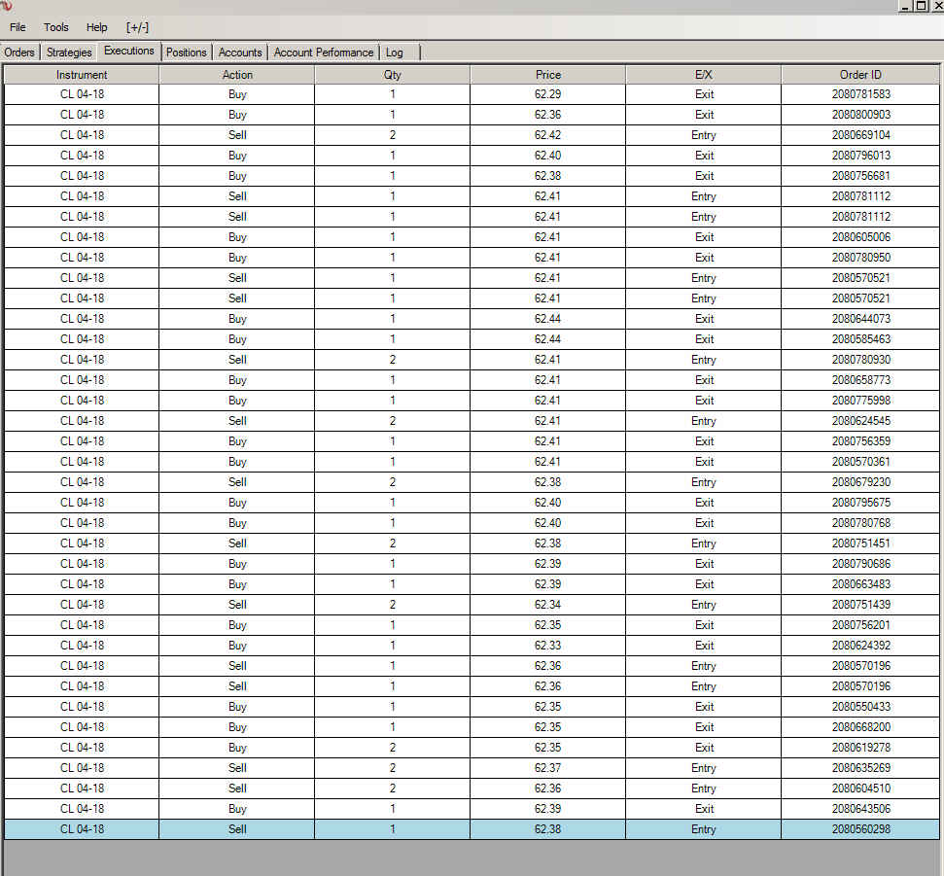Select order ID 2080570361
The width and height of the screenshot is (944, 876).
[861, 462]
